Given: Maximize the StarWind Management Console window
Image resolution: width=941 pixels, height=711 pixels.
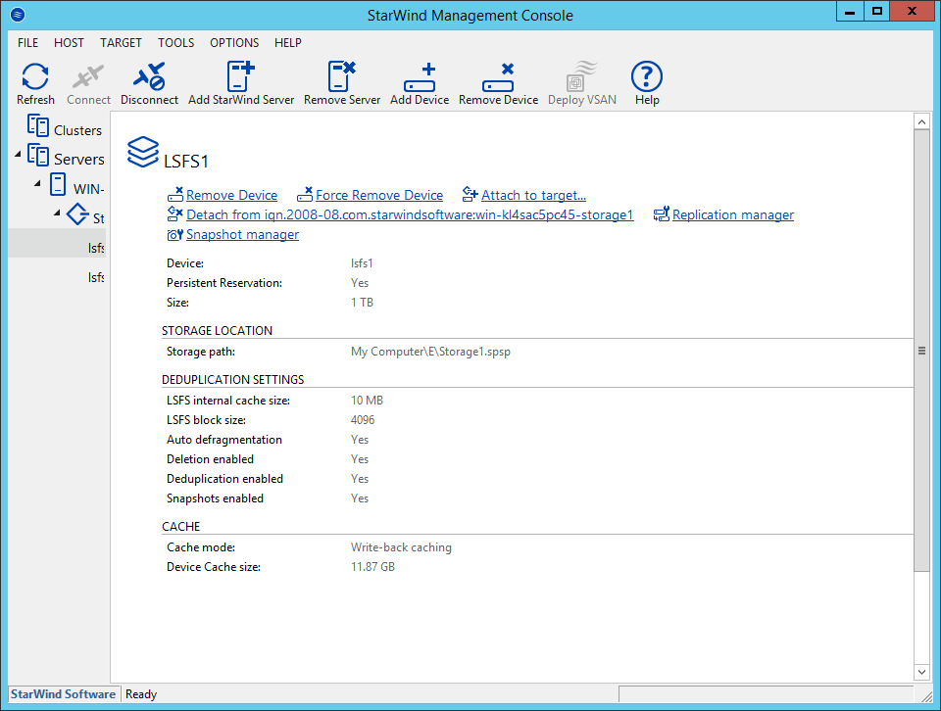Looking at the screenshot, I should coord(876,12).
